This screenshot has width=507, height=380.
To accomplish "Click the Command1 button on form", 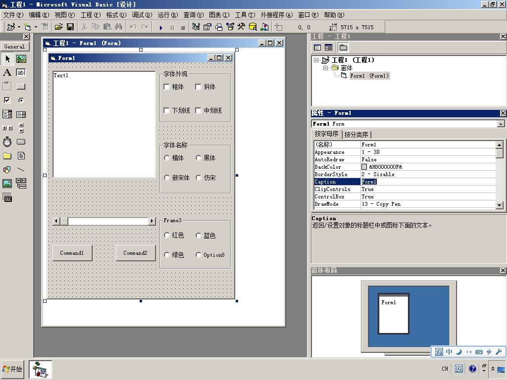I will (72, 253).
